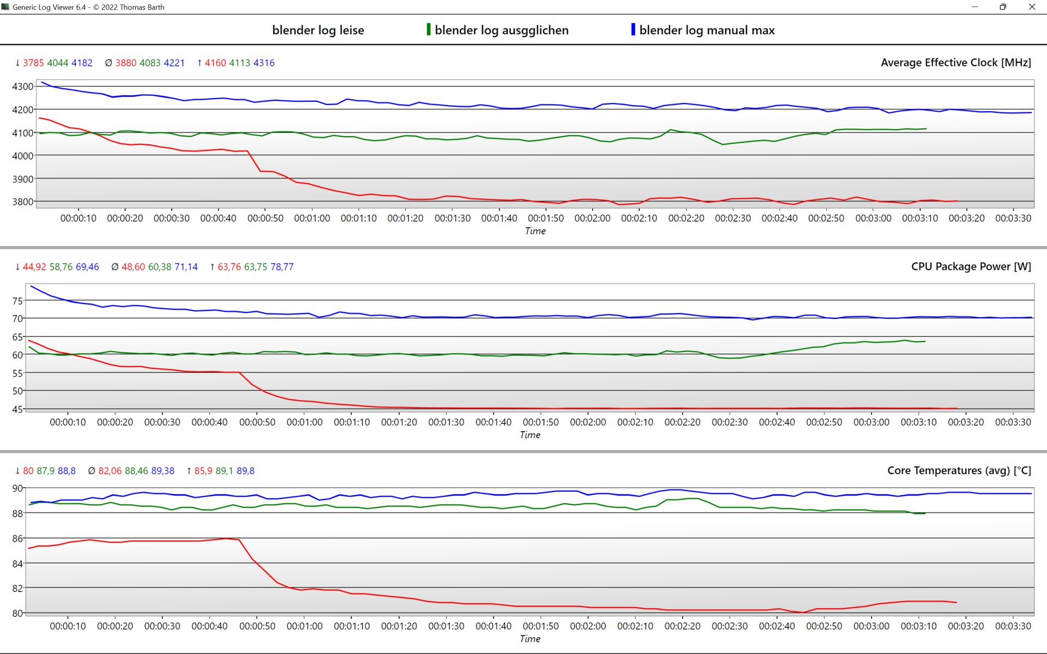Click the divider between clock and power charts
The height and width of the screenshot is (654, 1047).
523,247
